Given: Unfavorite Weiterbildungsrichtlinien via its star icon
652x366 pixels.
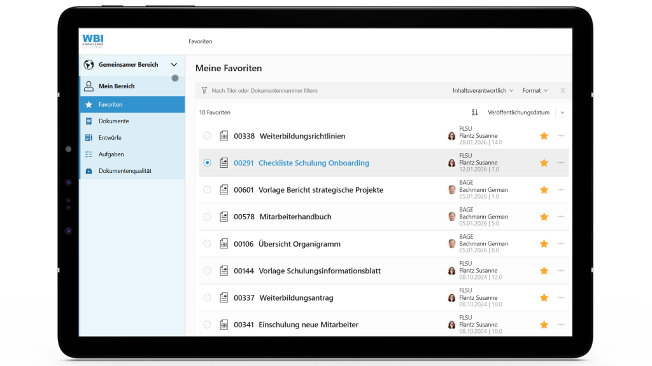Looking at the screenshot, I should tap(544, 136).
